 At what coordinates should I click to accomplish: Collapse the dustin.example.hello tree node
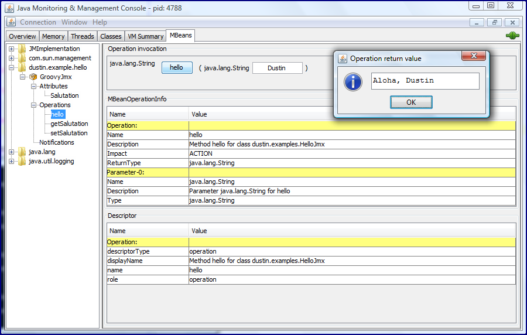[12, 67]
